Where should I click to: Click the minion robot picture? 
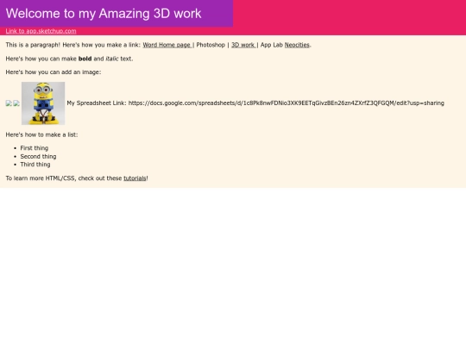43,103
